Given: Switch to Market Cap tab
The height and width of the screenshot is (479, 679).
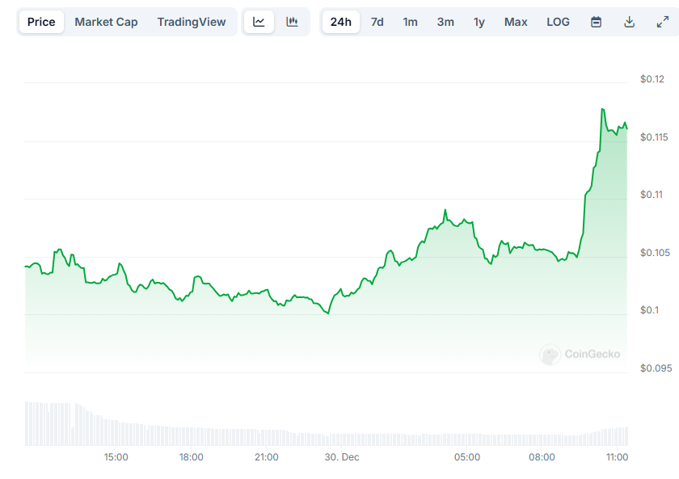Looking at the screenshot, I should [106, 22].
